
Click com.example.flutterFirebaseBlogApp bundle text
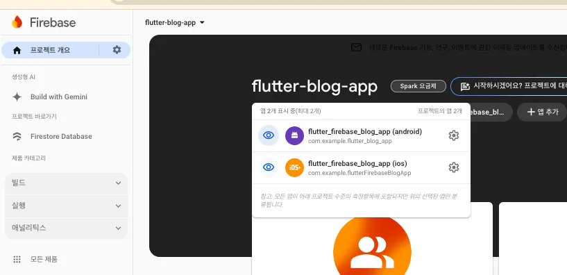[x=359, y=173]
